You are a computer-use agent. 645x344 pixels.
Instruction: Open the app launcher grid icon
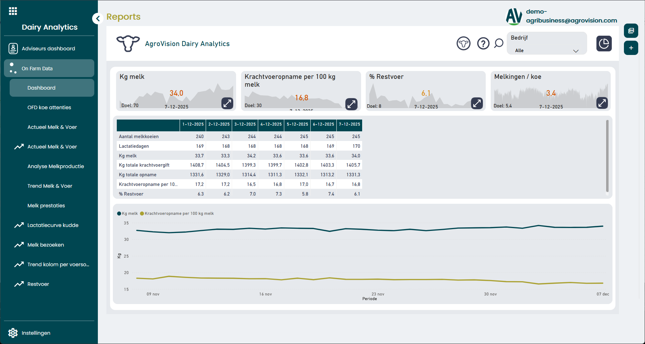(x=13, y=11)
